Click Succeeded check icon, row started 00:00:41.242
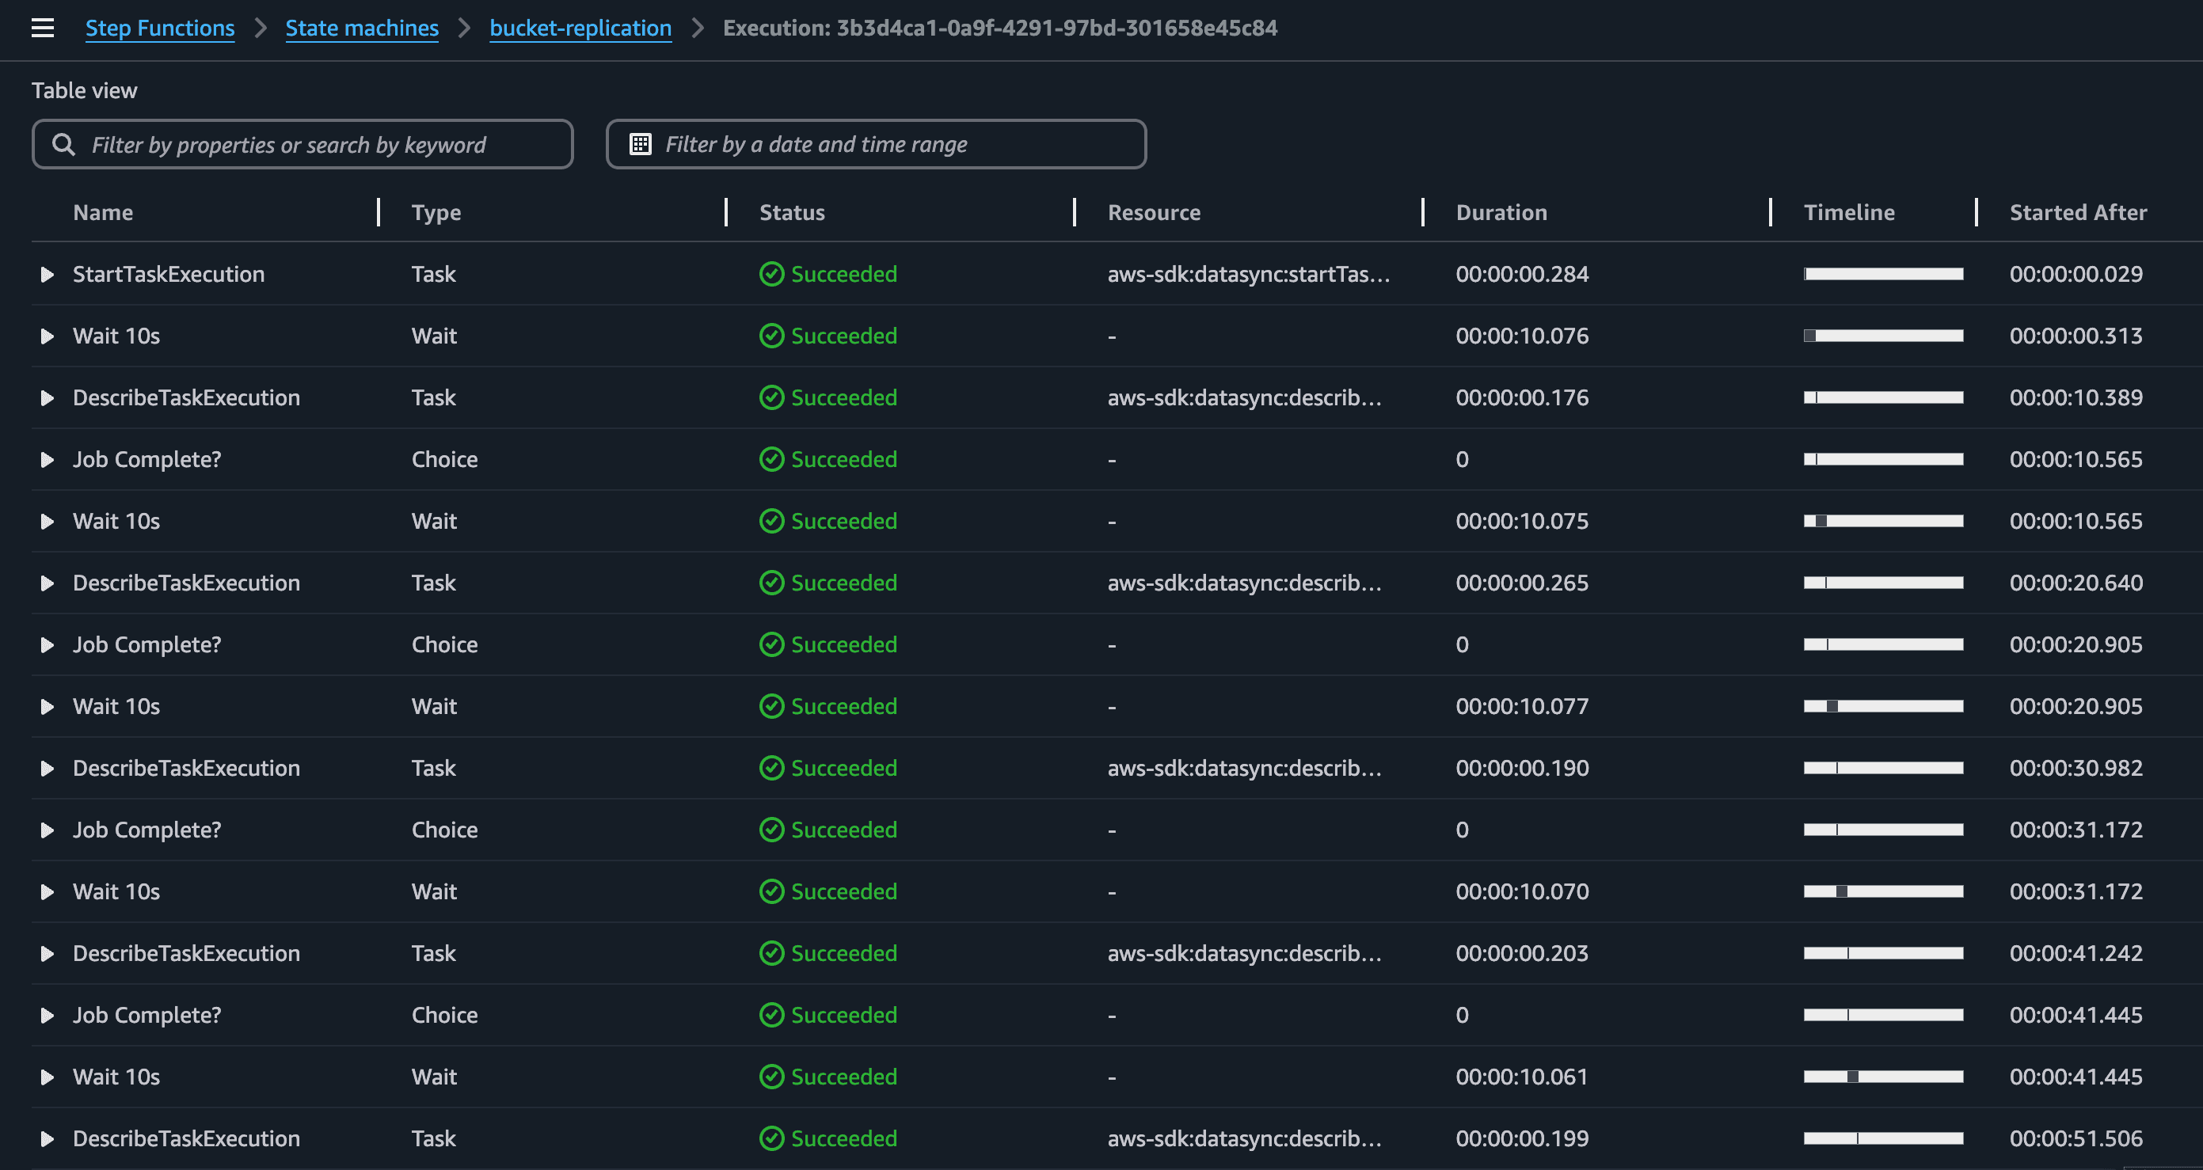 pos(771,954)
